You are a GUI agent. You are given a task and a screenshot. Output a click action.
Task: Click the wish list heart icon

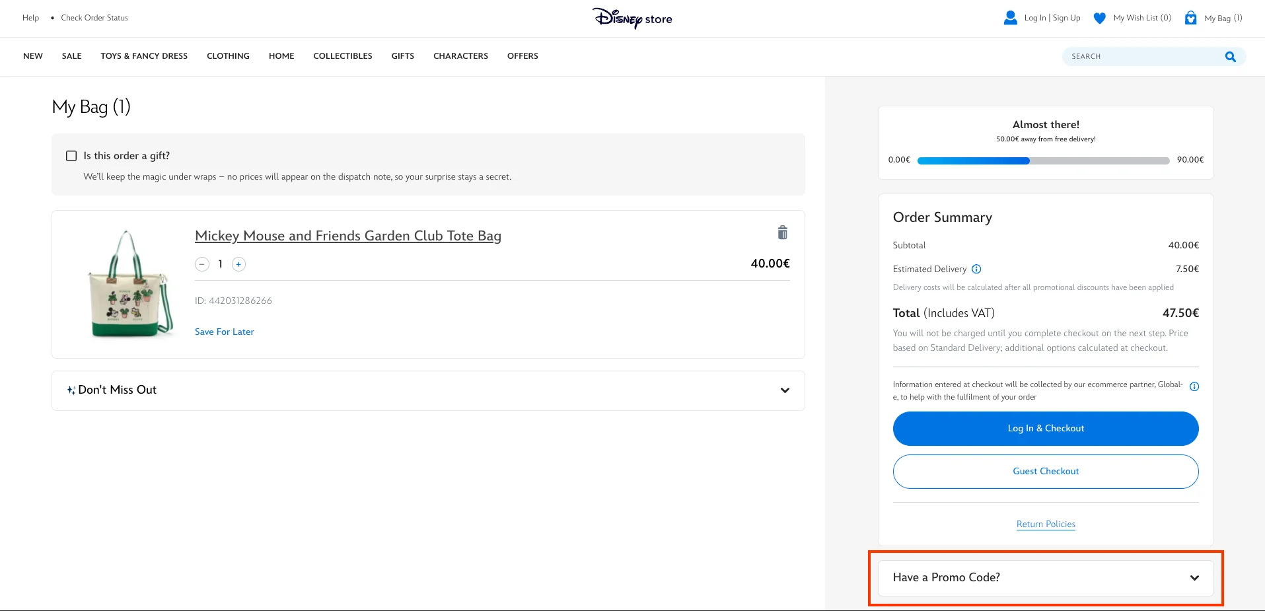[1099, 18]
